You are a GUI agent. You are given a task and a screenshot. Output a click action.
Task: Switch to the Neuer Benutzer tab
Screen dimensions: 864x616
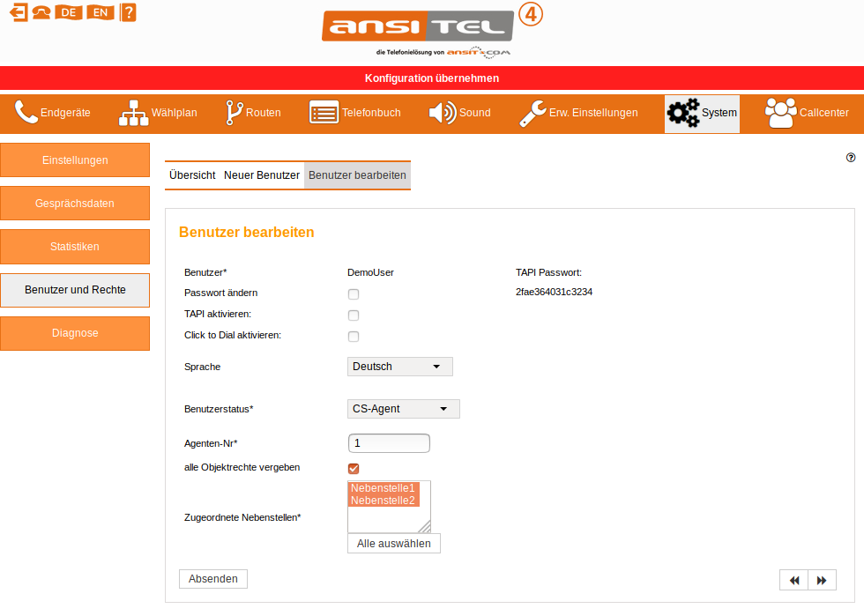point(262,175)
